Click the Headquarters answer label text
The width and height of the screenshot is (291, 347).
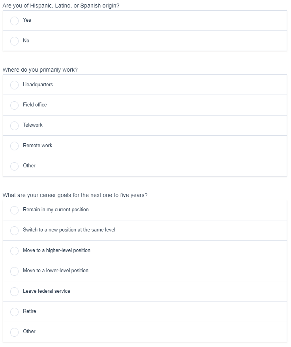pyautogui.click(x=38, y=85)
